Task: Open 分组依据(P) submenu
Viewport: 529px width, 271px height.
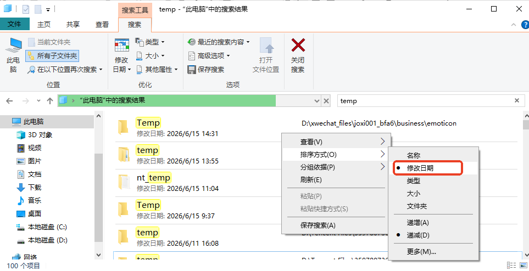Action: tap(336, 167)
